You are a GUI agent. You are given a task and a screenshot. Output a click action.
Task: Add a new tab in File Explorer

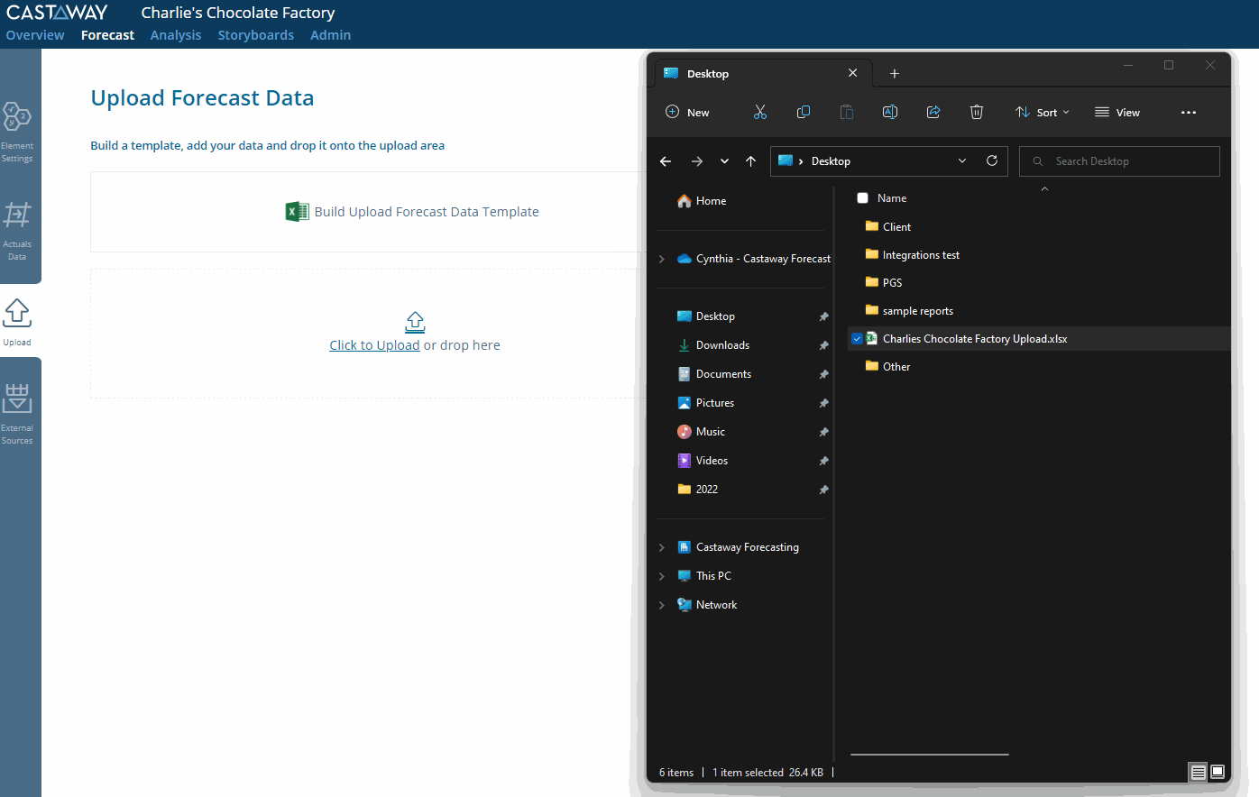895,74
